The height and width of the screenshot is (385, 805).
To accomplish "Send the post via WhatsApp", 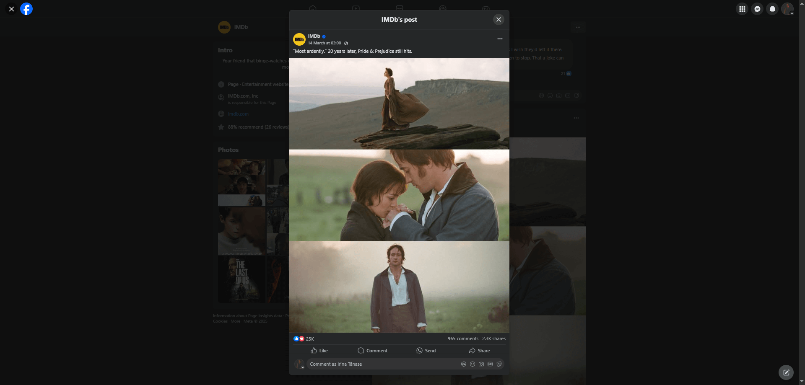I will 426,351.
